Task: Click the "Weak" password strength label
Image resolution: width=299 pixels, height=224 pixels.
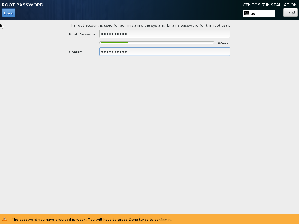Action: pyautogui.click(x=223, y=43)
